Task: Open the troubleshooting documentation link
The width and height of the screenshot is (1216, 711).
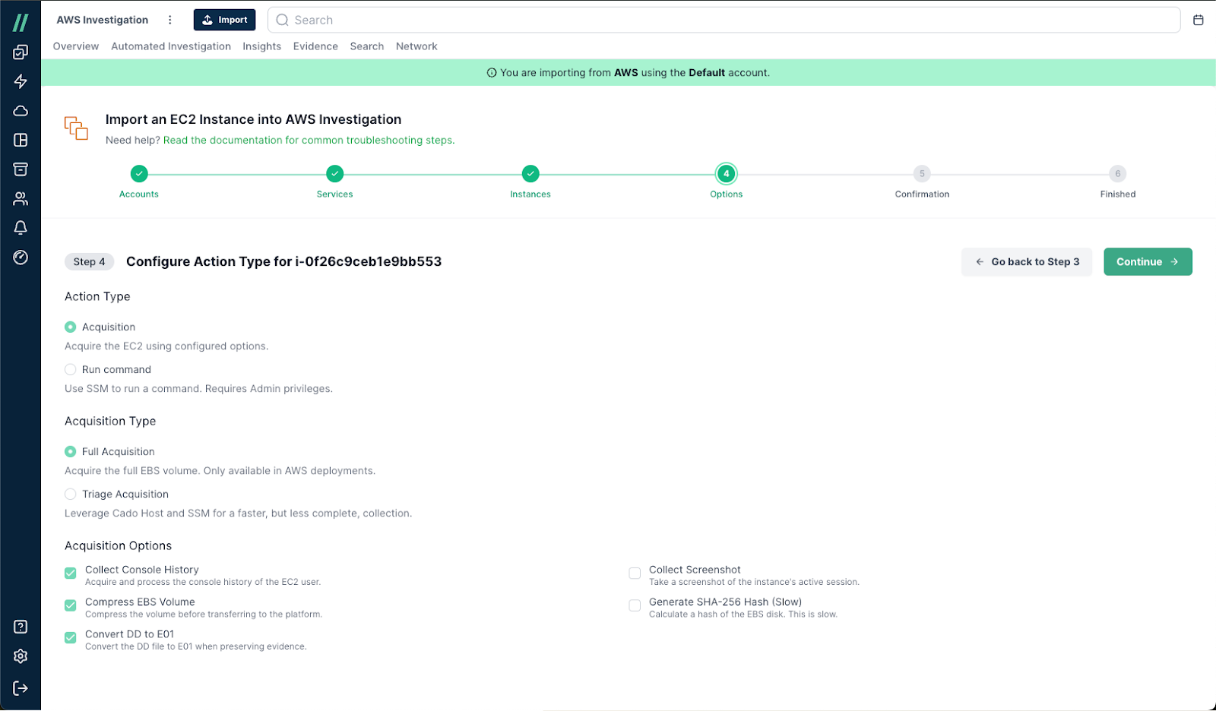Action: (x=309, y=141)
